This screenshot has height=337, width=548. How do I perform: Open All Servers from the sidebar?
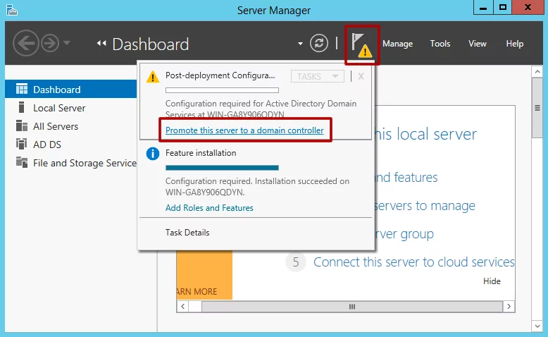(x=55, y=126)
